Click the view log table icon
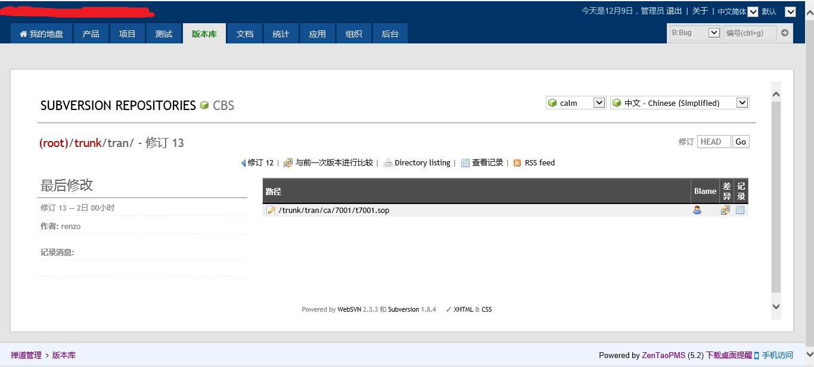The width and height of the screenshot is (814, 367). click(465, 163)
